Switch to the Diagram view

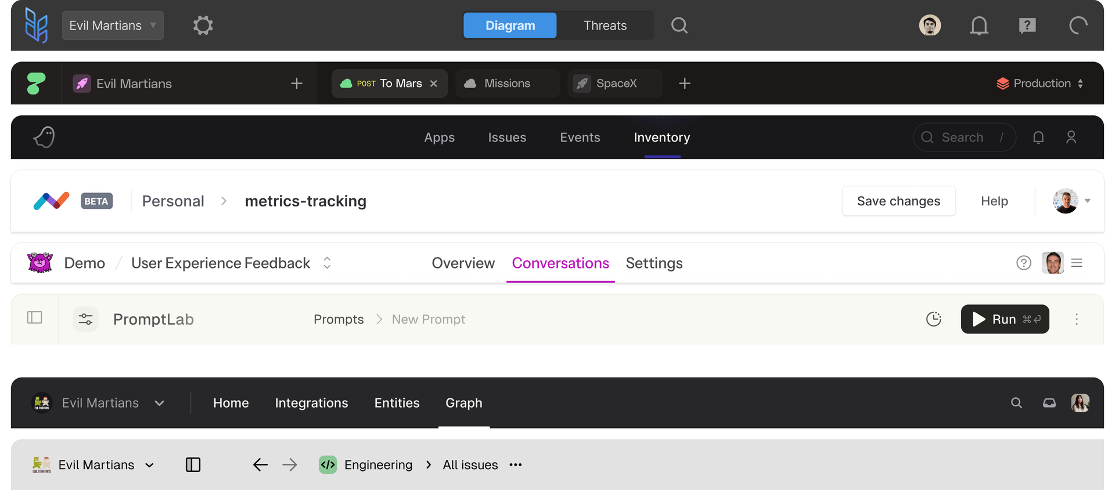(x=510, y=26)
